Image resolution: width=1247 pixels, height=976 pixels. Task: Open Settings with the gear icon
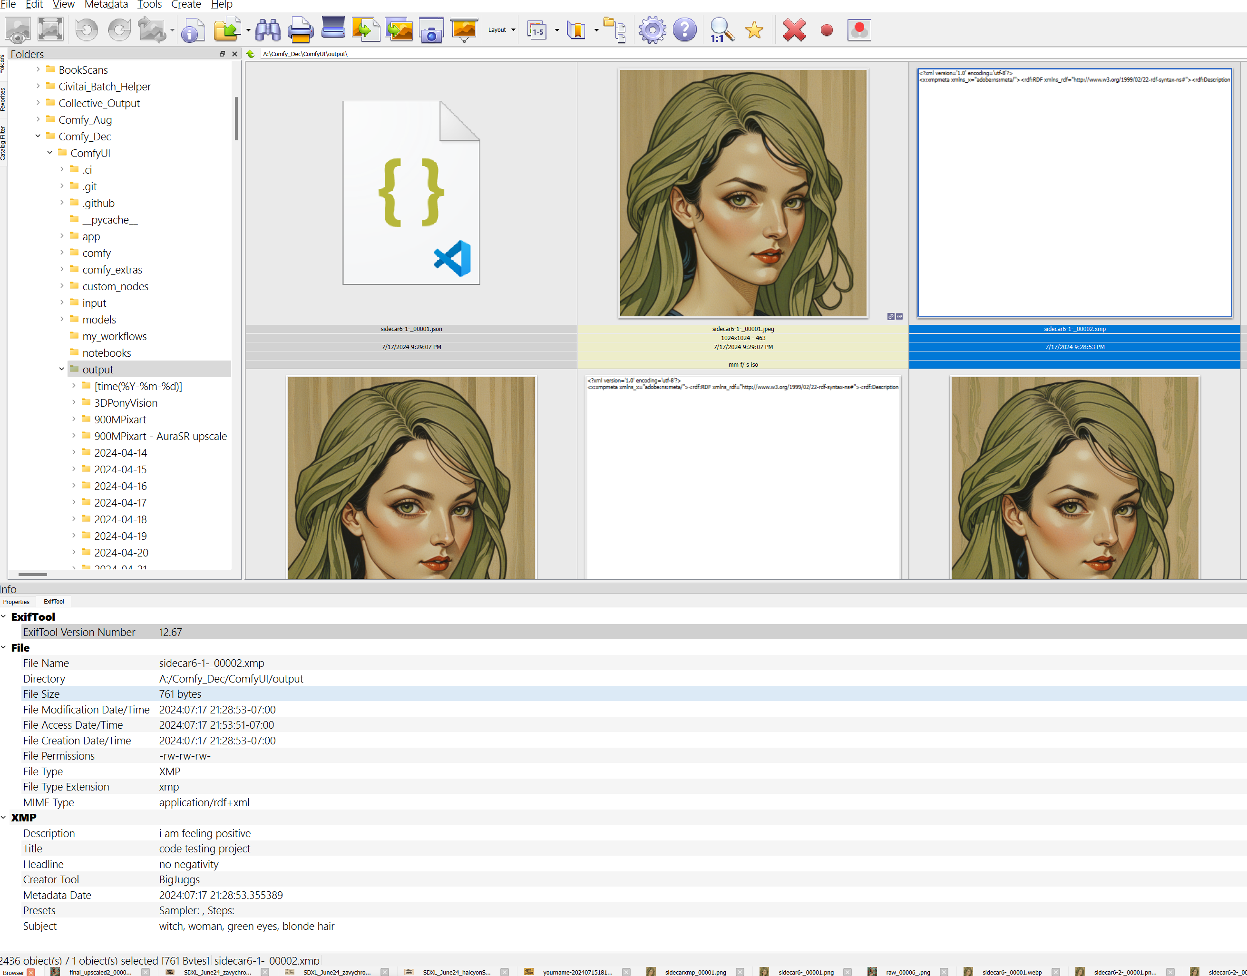[652, 29]
